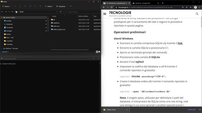Sort files by Tipo column

pos(95,16)
